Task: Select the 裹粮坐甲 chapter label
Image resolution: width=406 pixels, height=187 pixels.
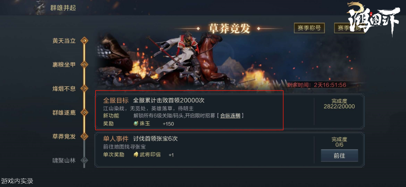Action: pyautogui.click(x=64, y=65)
